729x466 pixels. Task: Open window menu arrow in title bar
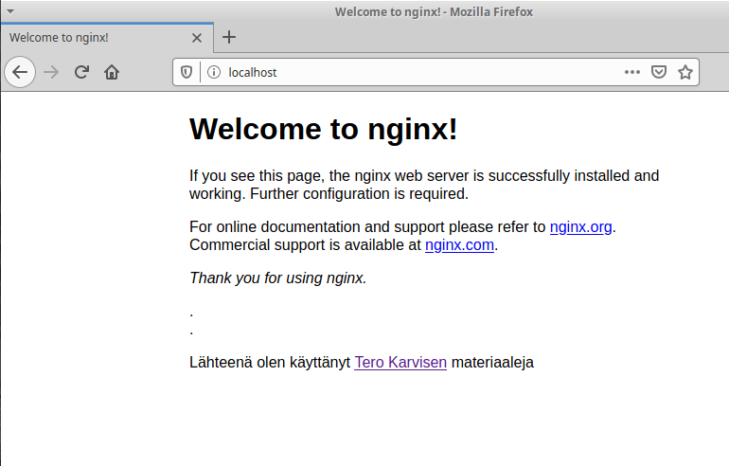click(10, 10)
